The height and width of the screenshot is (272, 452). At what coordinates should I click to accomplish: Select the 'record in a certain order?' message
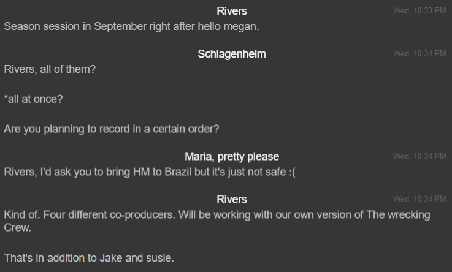pos(111,129)
